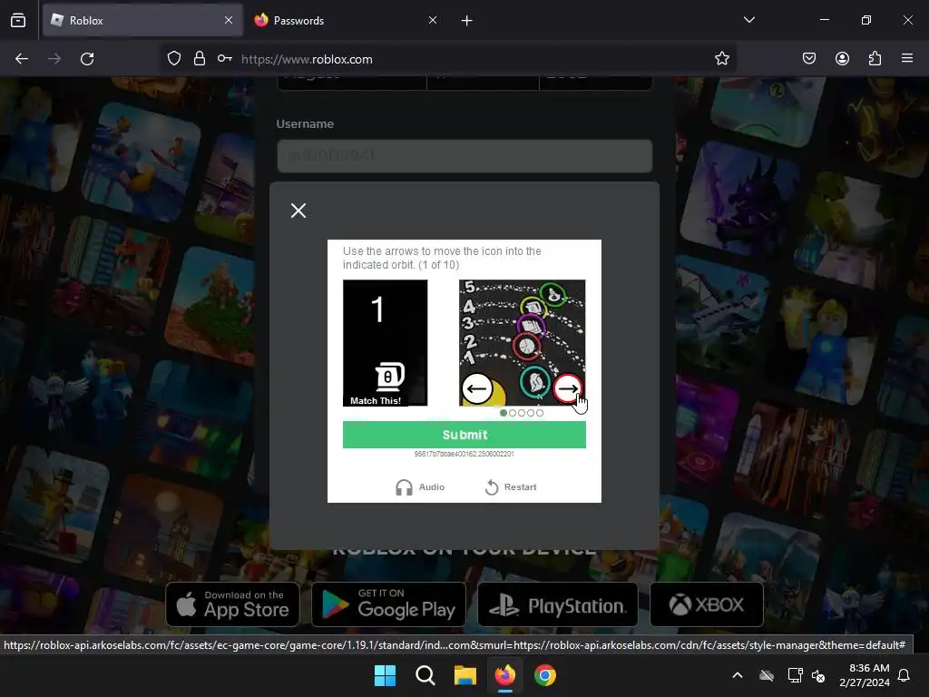Open File Explorer from the taskbar
929x697 pixels.
tap(465, 675)
